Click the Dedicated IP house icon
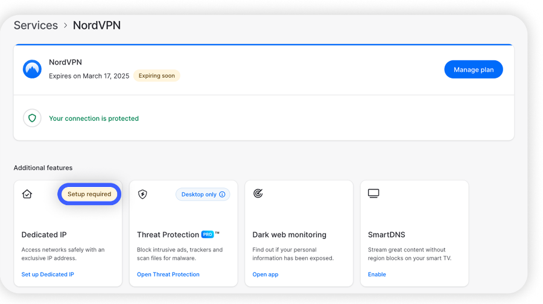 click(x=27, y=194)
